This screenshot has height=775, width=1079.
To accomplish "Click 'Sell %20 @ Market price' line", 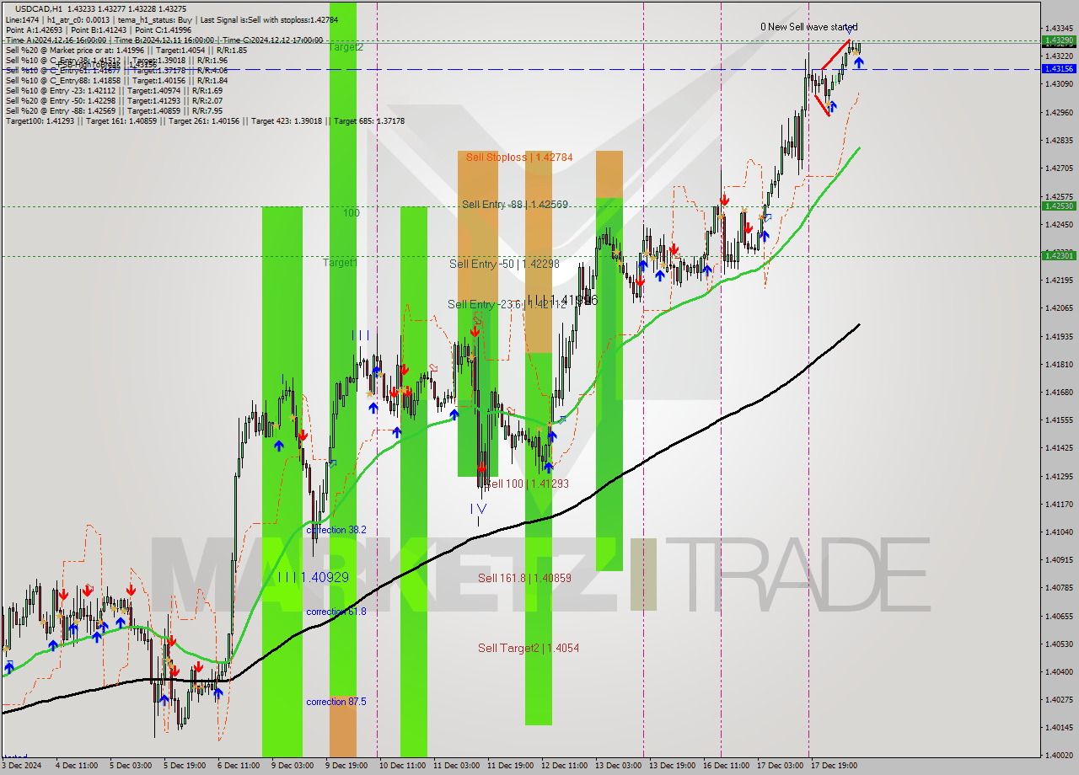I will [126, 50].
